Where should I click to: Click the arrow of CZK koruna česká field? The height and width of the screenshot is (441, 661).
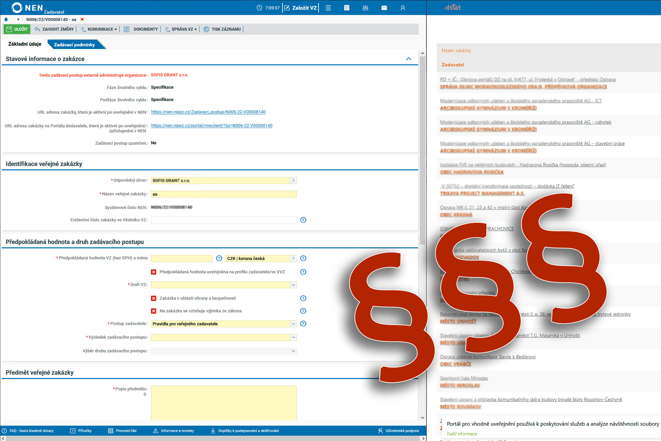coord(293,258)
